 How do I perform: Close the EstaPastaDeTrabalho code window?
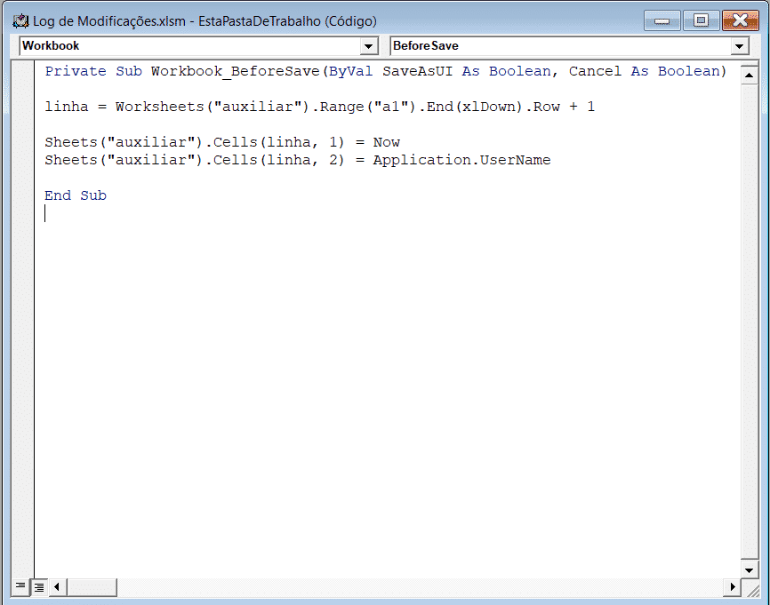pos(740,20)
